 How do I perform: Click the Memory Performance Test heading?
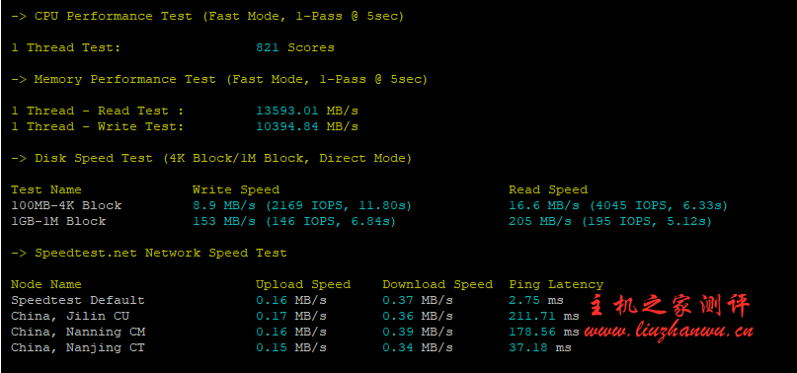219,79
